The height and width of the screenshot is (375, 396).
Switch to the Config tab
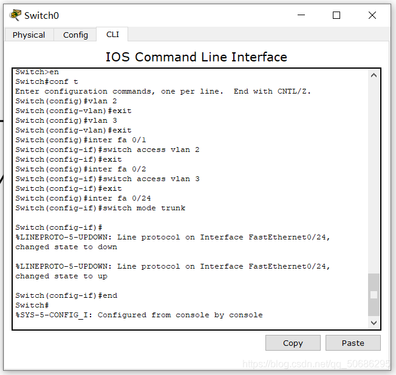click(x=75, y=35)
